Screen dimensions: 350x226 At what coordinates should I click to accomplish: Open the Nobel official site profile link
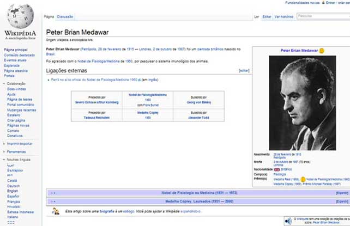click(x=94, y=80)
